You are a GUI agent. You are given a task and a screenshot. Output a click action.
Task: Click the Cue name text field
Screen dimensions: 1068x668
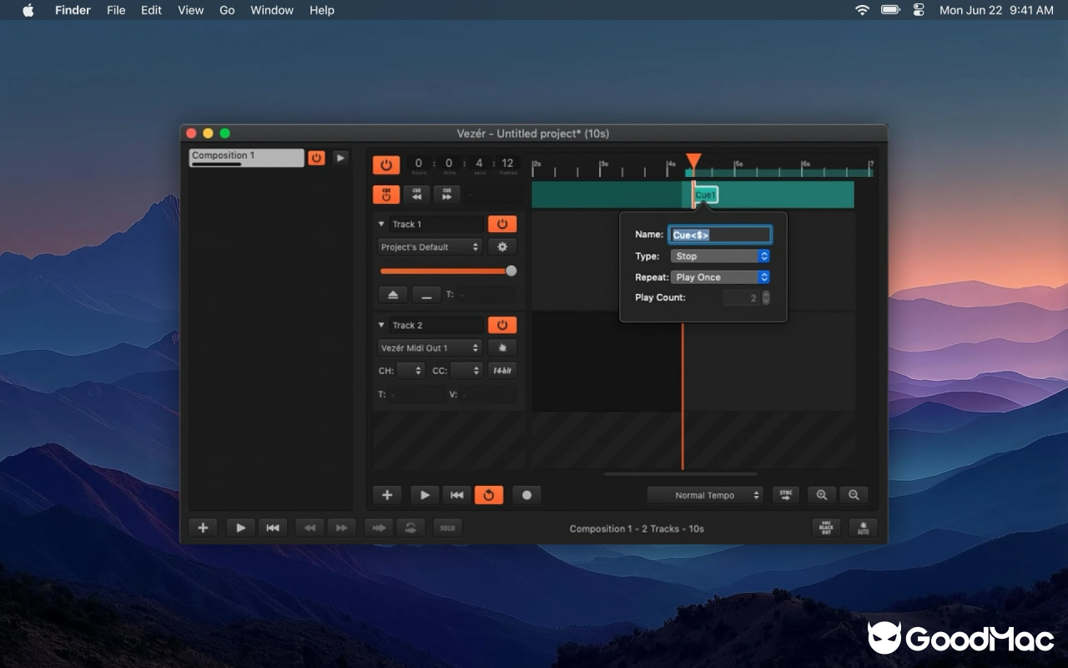[x=720, y=235]
